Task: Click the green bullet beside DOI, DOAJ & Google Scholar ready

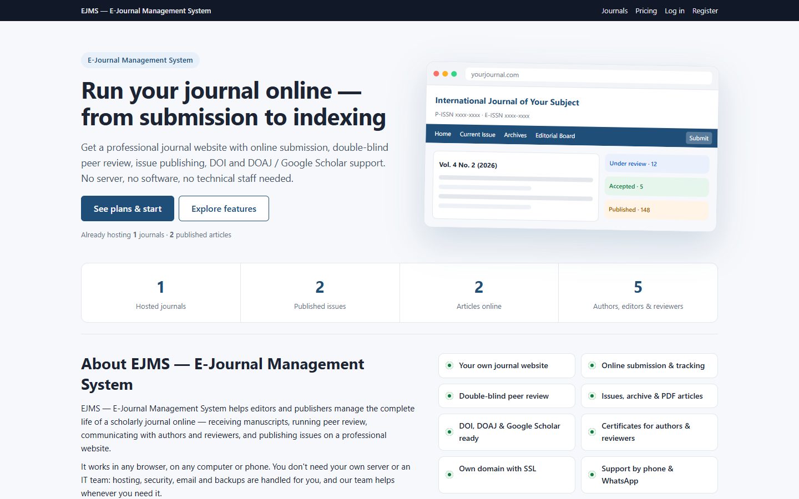Action: (449, 432)
